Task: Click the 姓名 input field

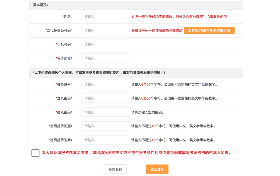Action: [x=106, y=17]
